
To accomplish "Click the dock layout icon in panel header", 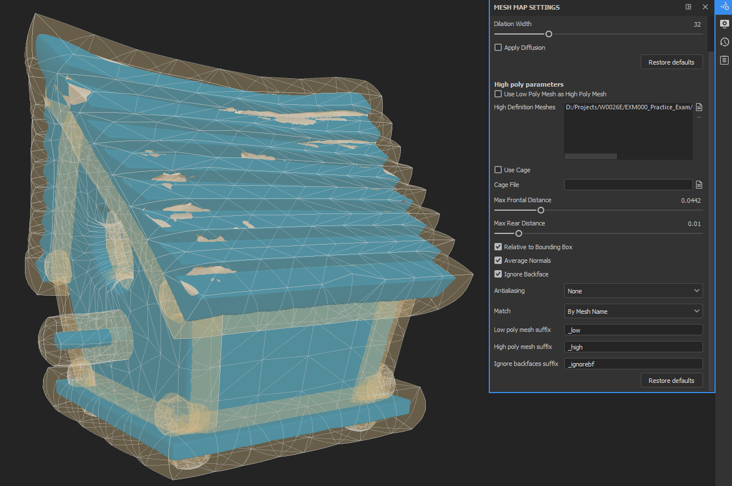I will click(x=688, y=7).
